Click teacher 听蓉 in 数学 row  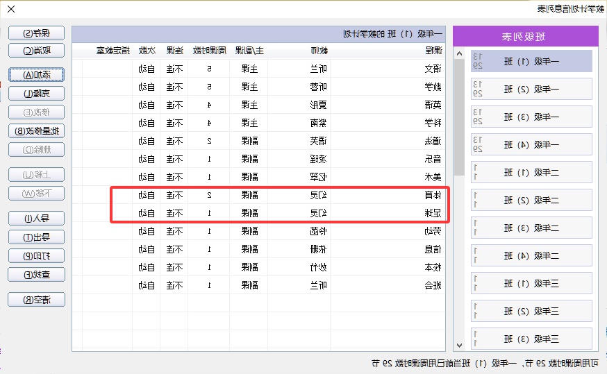pyautogui.click(x=319, y=87)
